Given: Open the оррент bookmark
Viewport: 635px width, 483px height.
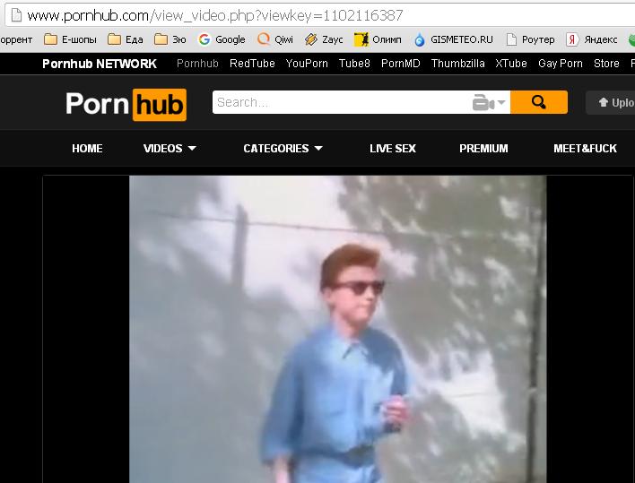Looking at the screenshot, I should coord(16,39).
